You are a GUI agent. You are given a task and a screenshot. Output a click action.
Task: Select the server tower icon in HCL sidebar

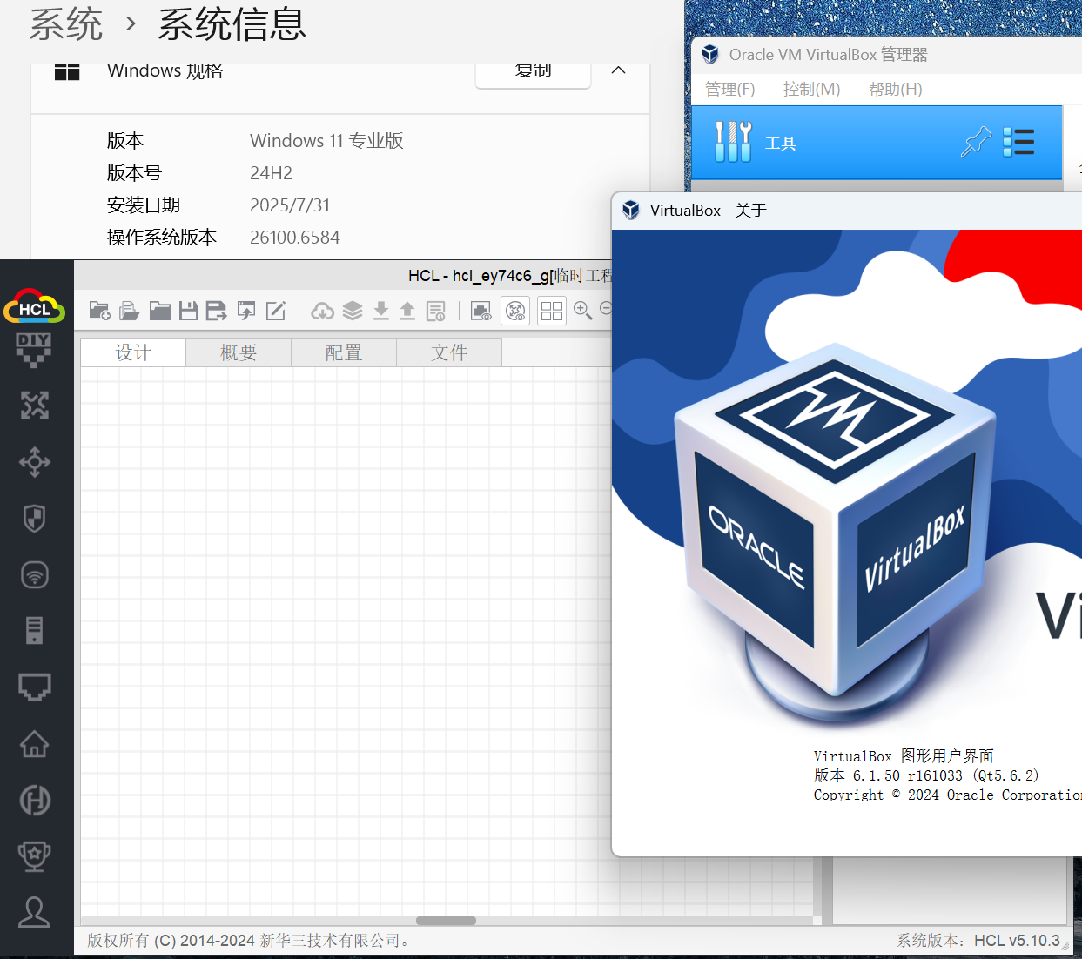tap(34, 631)
